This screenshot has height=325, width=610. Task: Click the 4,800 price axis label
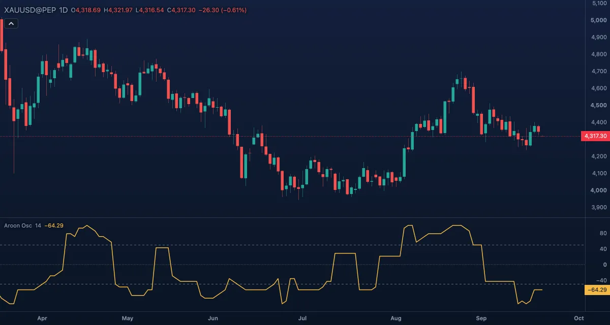coord(599,54)
